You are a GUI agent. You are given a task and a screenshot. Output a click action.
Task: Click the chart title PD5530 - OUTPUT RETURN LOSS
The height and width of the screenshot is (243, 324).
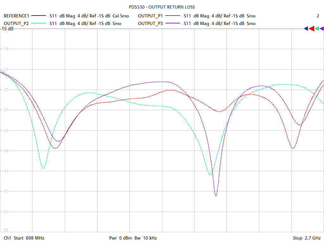point(162,7)
